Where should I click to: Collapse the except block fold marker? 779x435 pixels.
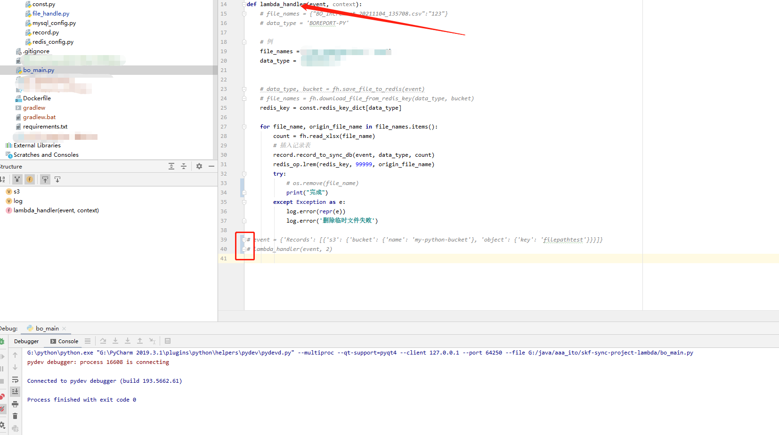[x=244, y=202]
